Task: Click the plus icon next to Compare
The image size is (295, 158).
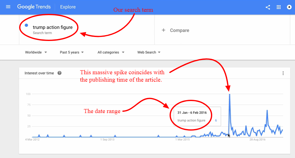Action: click(163, 30)
